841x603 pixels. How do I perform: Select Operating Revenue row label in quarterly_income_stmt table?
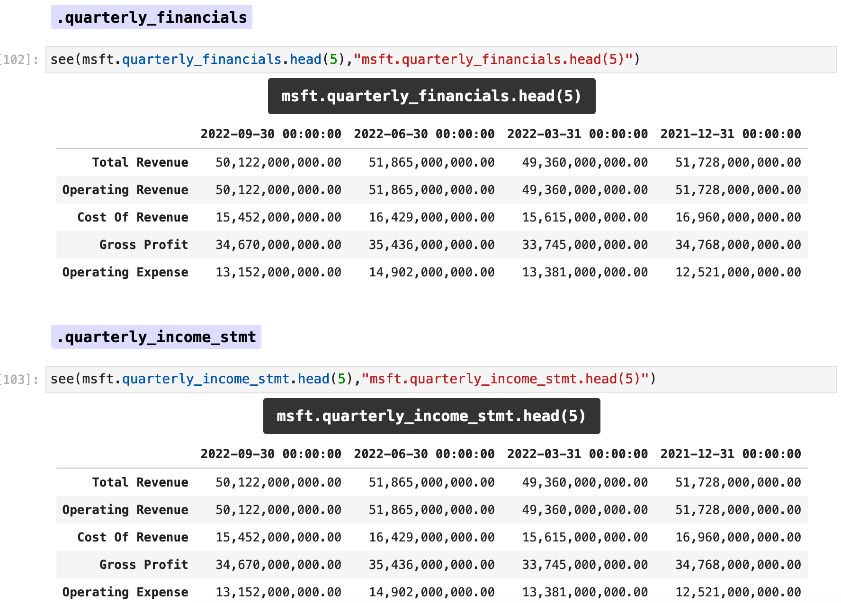[x=125, y=510]
